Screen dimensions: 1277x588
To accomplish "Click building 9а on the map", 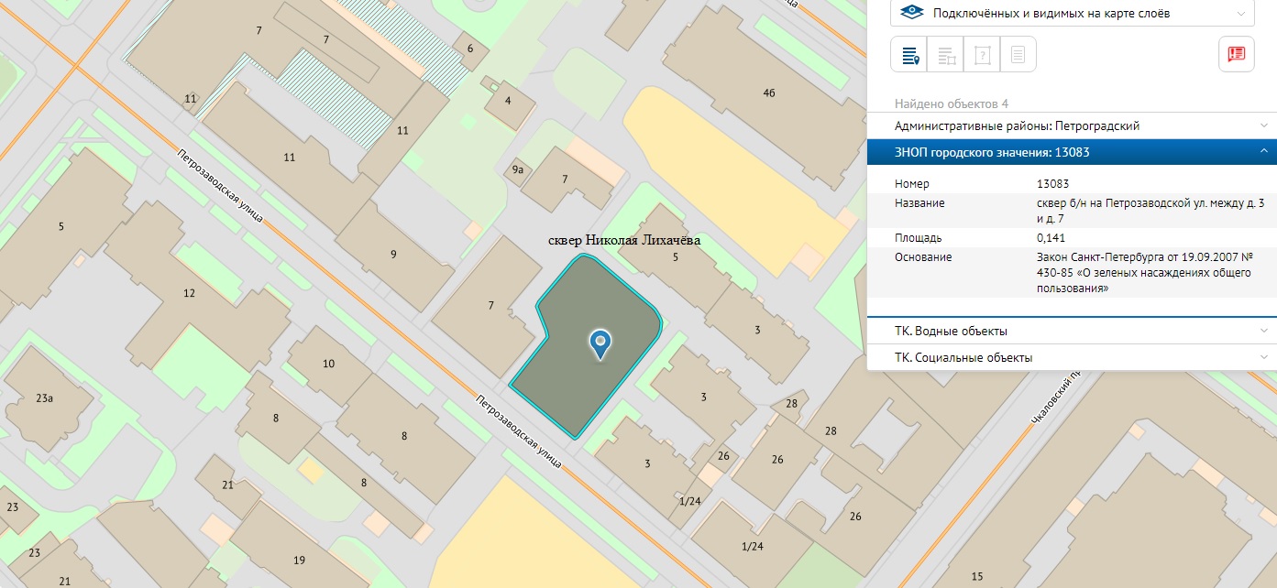I will (x=518, y=170).
